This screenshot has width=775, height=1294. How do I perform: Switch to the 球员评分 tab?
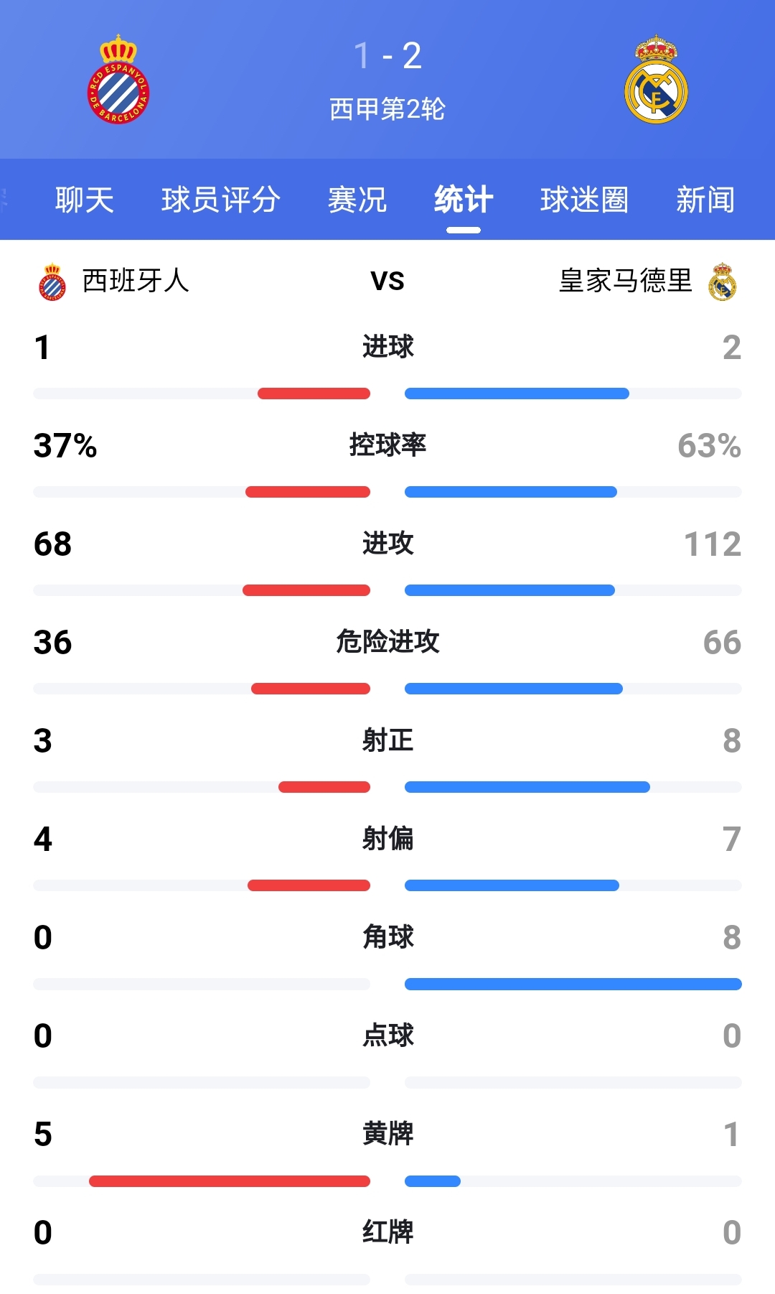(x=220, y=200)
